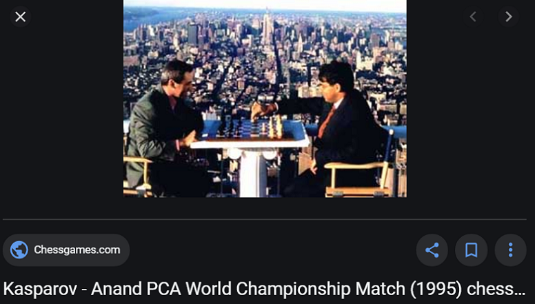The height and width of the screenshot is (304, 535).
Task: Click the globe favicon beside Chessgames.com
Action: pos(19,250)
